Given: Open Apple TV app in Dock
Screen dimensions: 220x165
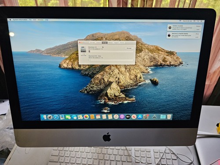Looking at the screenshot, I should [128, 117].
